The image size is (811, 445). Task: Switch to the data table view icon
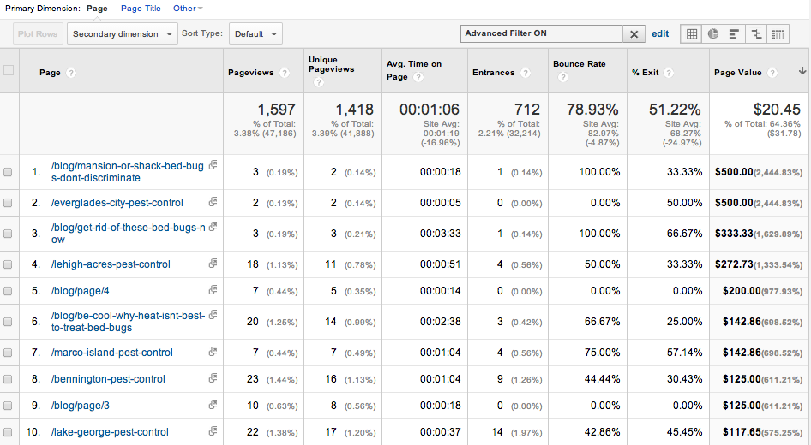tap(691, 34)
